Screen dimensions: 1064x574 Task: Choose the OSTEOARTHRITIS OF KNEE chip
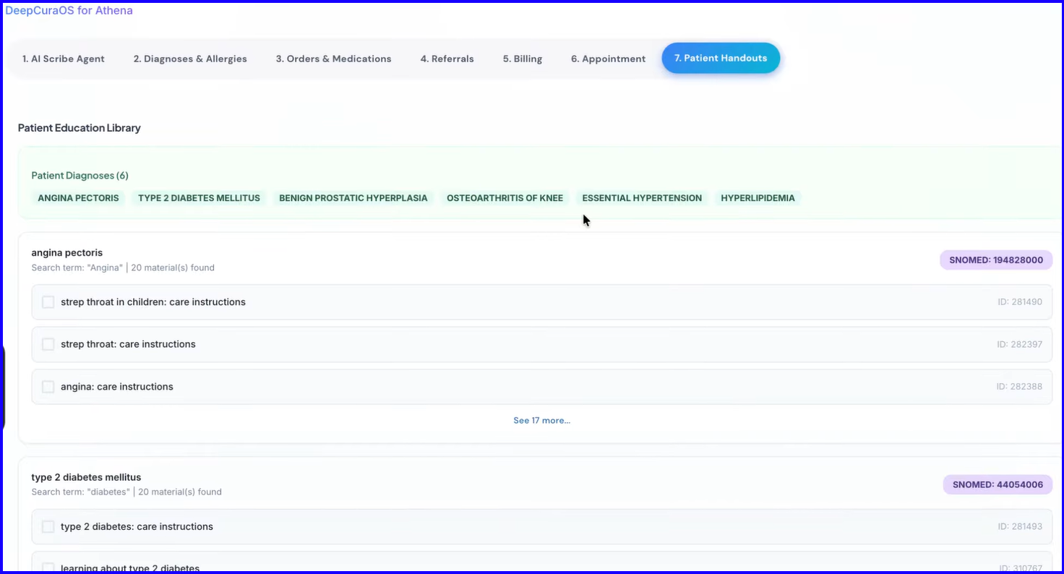pos(505,198)
